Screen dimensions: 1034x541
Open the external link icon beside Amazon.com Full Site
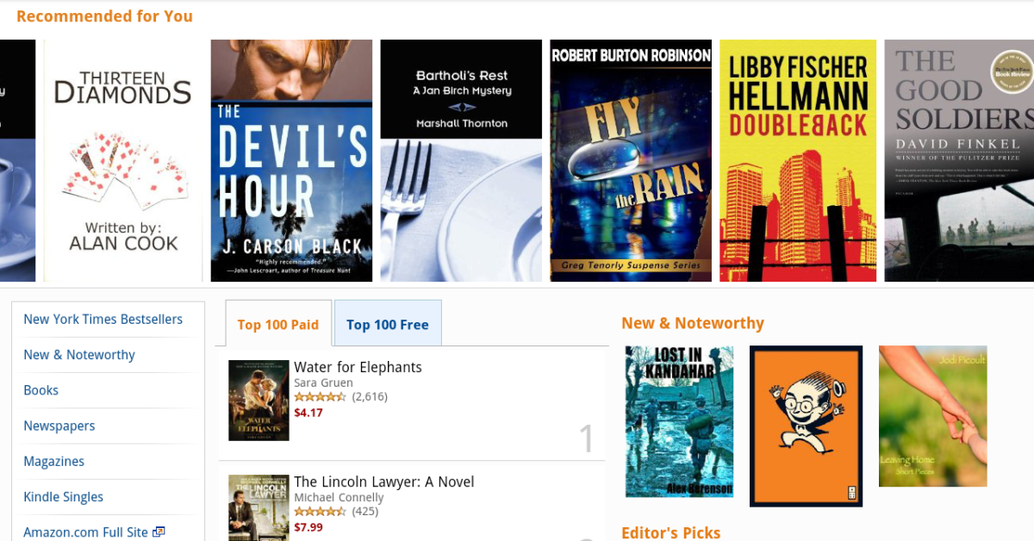point(159,532)
